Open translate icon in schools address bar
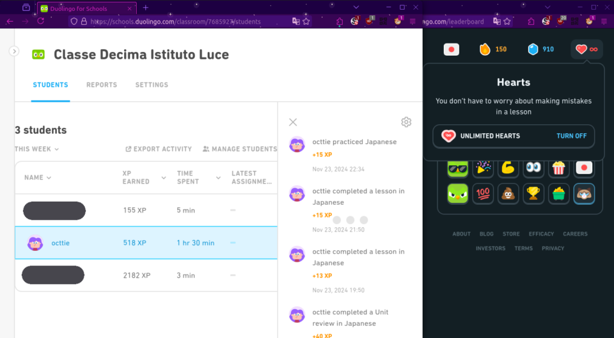The width and height of the screenshot is (614, 338). click(296, 22)
